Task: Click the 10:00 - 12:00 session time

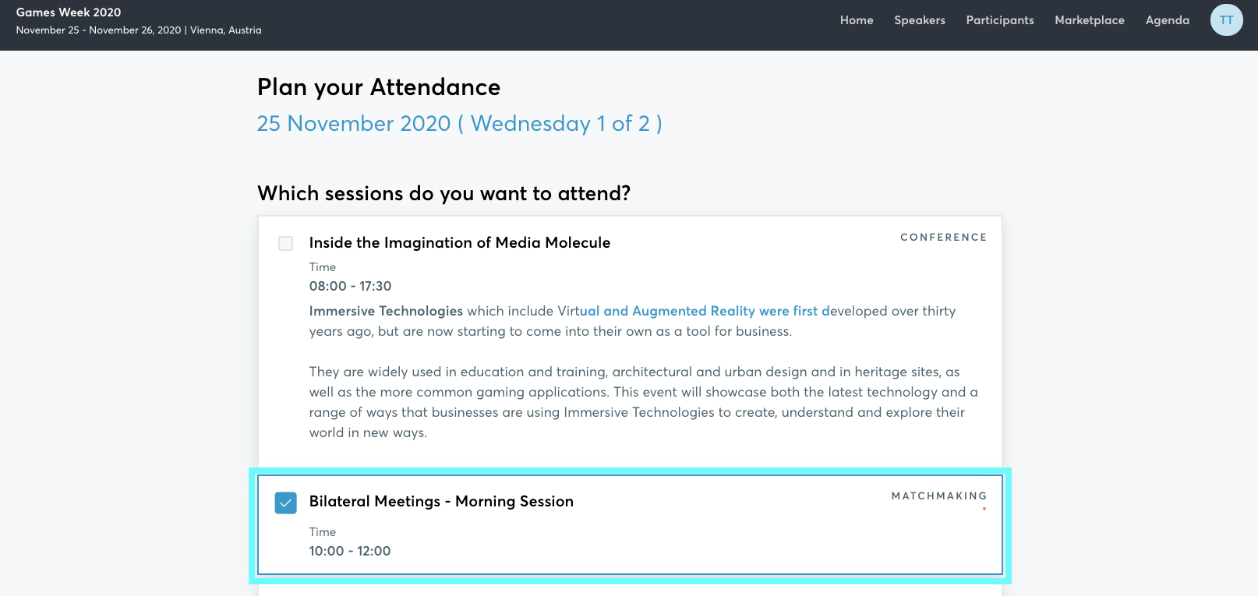Action: click(x=349, y=551)
